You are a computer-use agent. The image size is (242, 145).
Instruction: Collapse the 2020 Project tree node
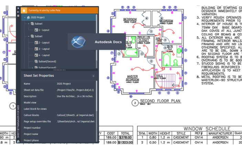coord(25,17)
